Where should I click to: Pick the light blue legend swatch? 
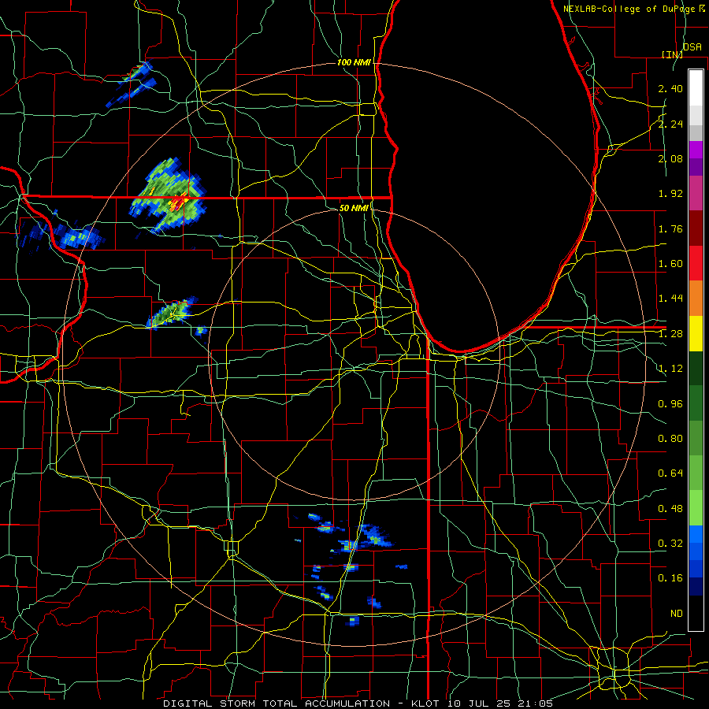[696, 534]
